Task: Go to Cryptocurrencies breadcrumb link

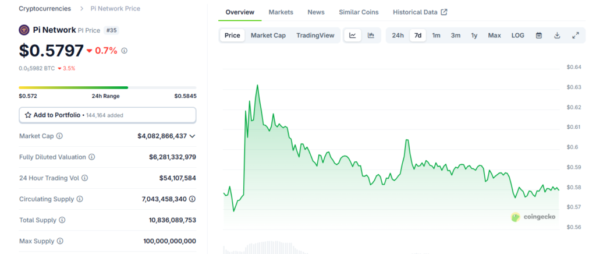Action: click(x=45, y=9)
